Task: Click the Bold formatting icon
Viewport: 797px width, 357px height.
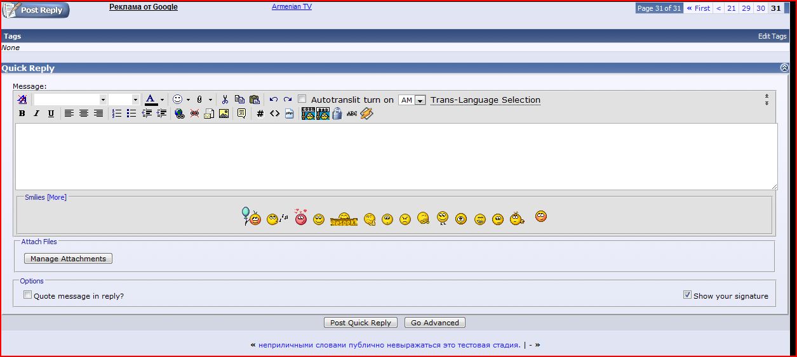Action: 22,114
